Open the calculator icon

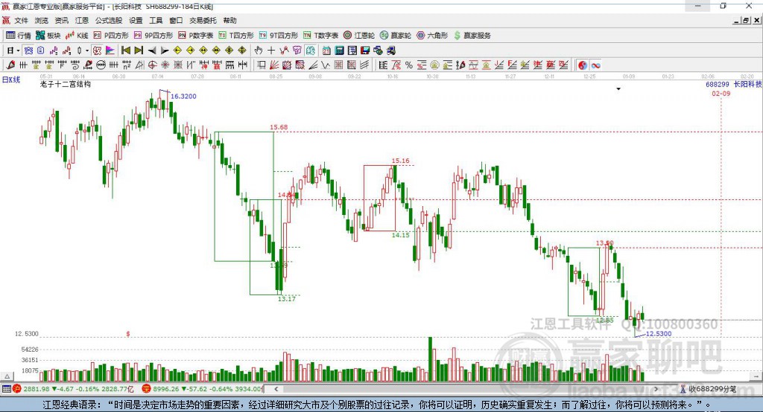pyautogui.click(x=339, y=51)
